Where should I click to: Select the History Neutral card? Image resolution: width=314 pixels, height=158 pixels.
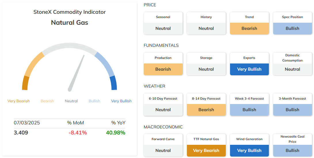pos(206,23)
